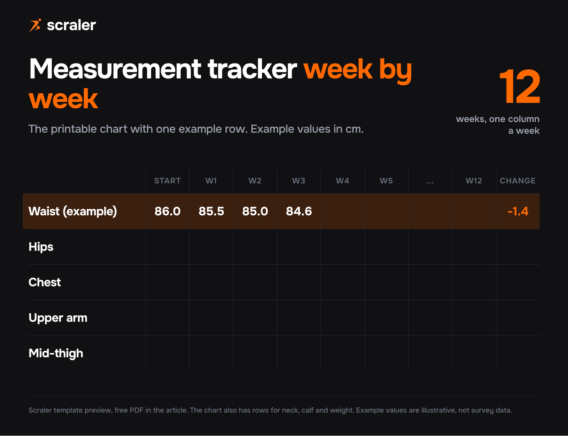The image size is (568, 436).
Task: Click the footer note about the free PDF
Action: (x=270, y=410)
